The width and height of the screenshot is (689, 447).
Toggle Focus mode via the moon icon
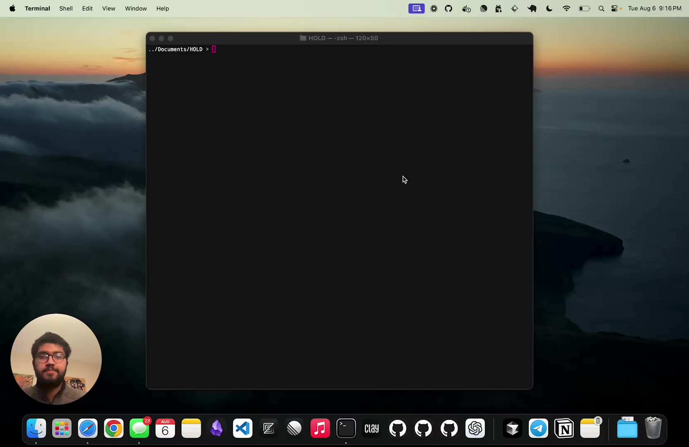(549, 8)
